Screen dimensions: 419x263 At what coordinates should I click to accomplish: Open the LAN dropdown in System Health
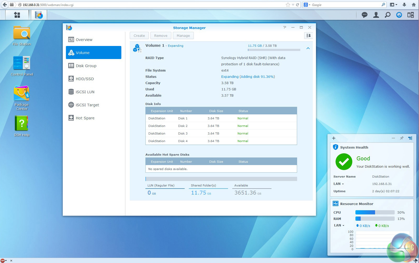pos(339,184)
